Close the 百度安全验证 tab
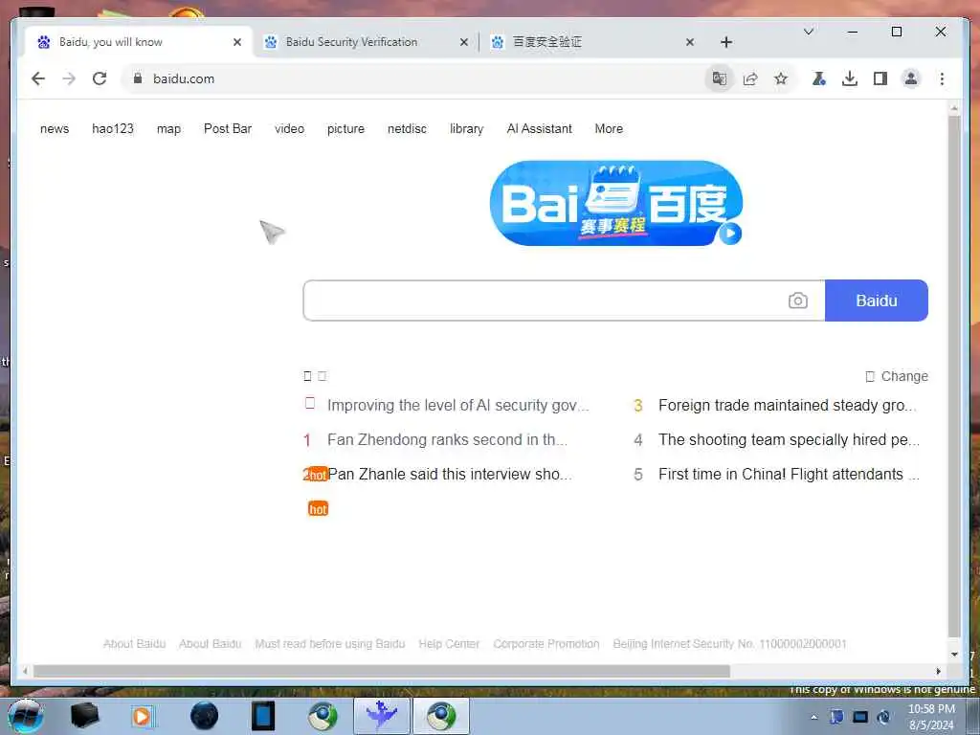 click(690, 42)
